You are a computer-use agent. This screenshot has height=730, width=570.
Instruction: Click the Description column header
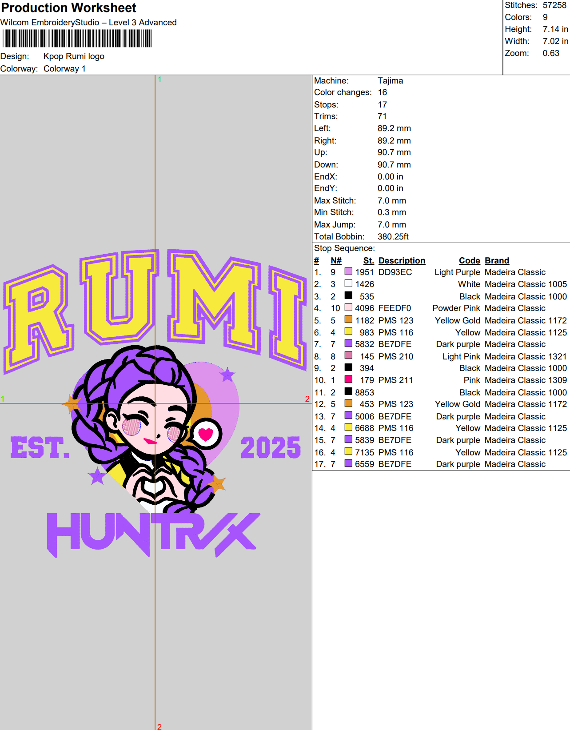402,260
